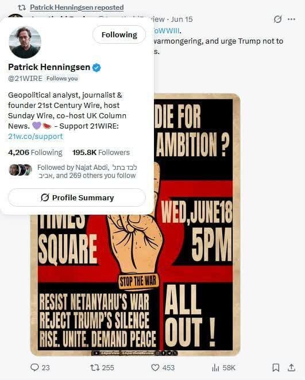The width and height of the screenshot is (305, 380).
Task: Open the @21WIRE handle
Action: (x=25, y=79)
